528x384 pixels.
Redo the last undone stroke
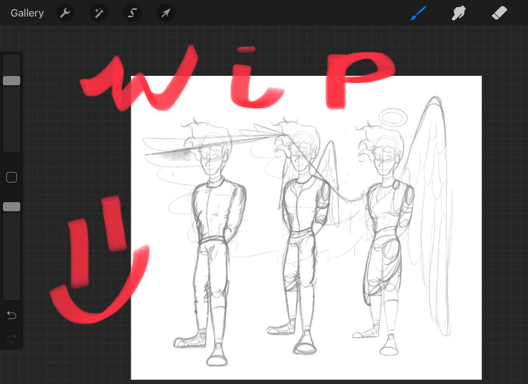pyautogui.click(x=12, y=338)
